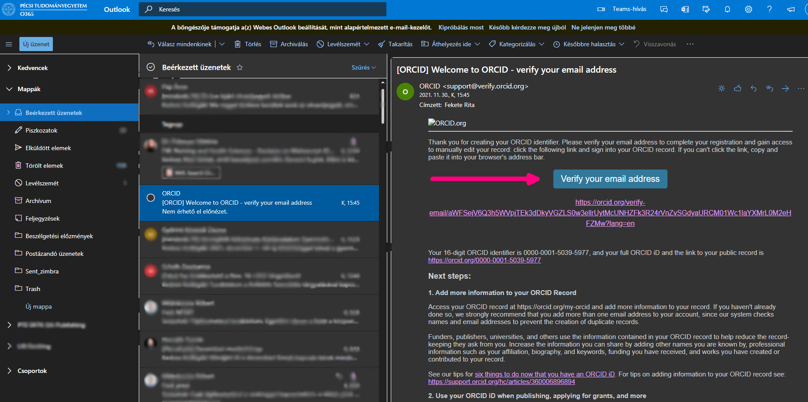Open the Office apps icon in header
The height and width of the screenshot is (402, 808).
click(685, 9)
